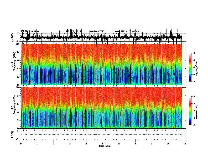Select the ch.1 colorbar "log(PSD)(V²/Hz)" label

point(196,68)
